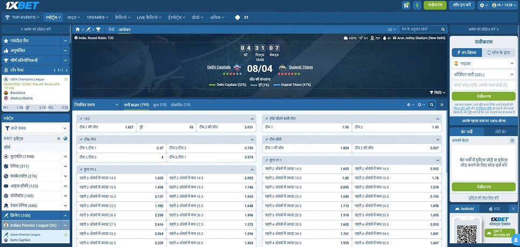Open markets bar gear settings
The image size is (520, 247).
point(421,105)
